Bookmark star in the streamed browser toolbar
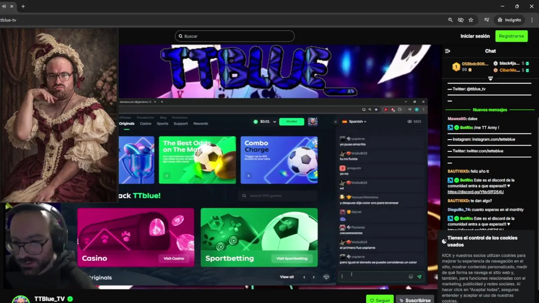The width and height of the screenshot is (539, 303). 376,110
